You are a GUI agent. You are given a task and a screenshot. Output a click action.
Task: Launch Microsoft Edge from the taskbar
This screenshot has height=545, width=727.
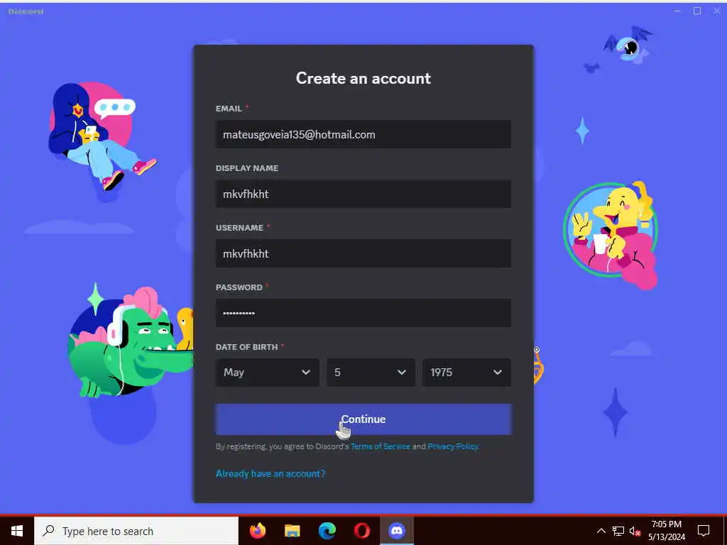tap(327, 531)
